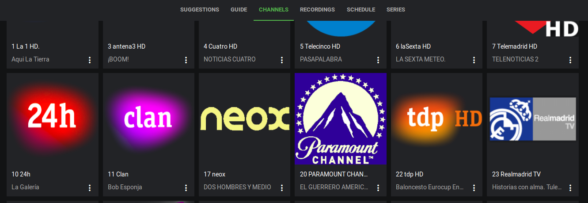Click the program text NOTICIAS CUATRO
Viewport: 588px width, 203px height.
[x=230, y=59]
